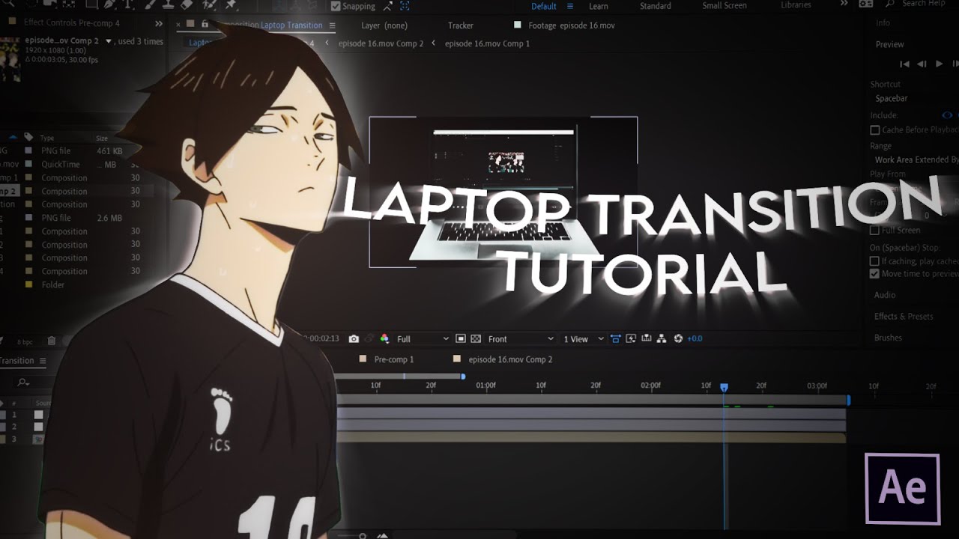Open the 1 View layout dropdown
959x539 pixels.
click(583, 339)
